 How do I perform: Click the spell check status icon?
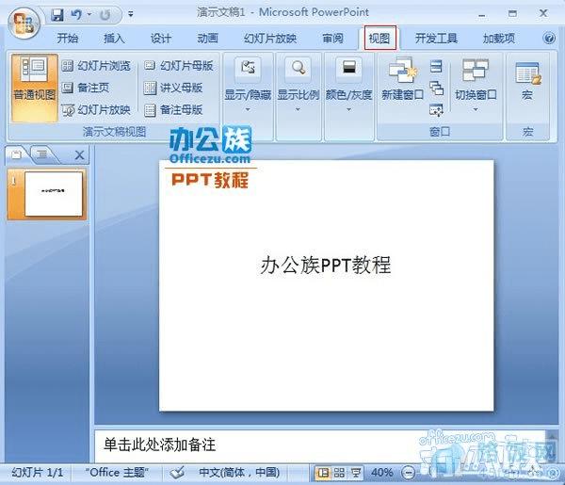pyautogui.click(x=177, y=472)
